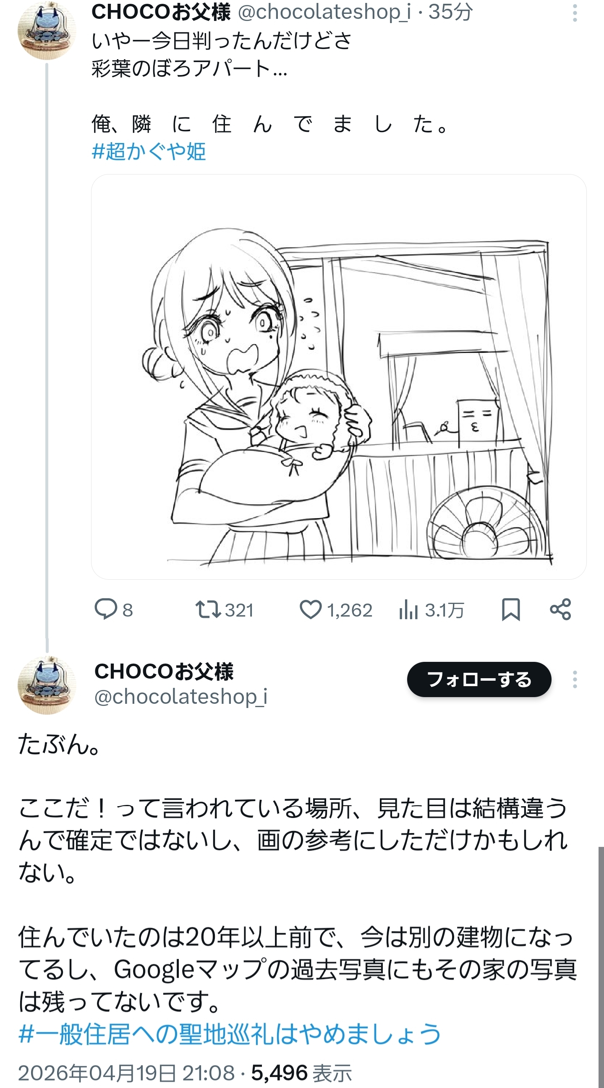
Task: Like the tweet with heart icon
Action: pos(311,609)
